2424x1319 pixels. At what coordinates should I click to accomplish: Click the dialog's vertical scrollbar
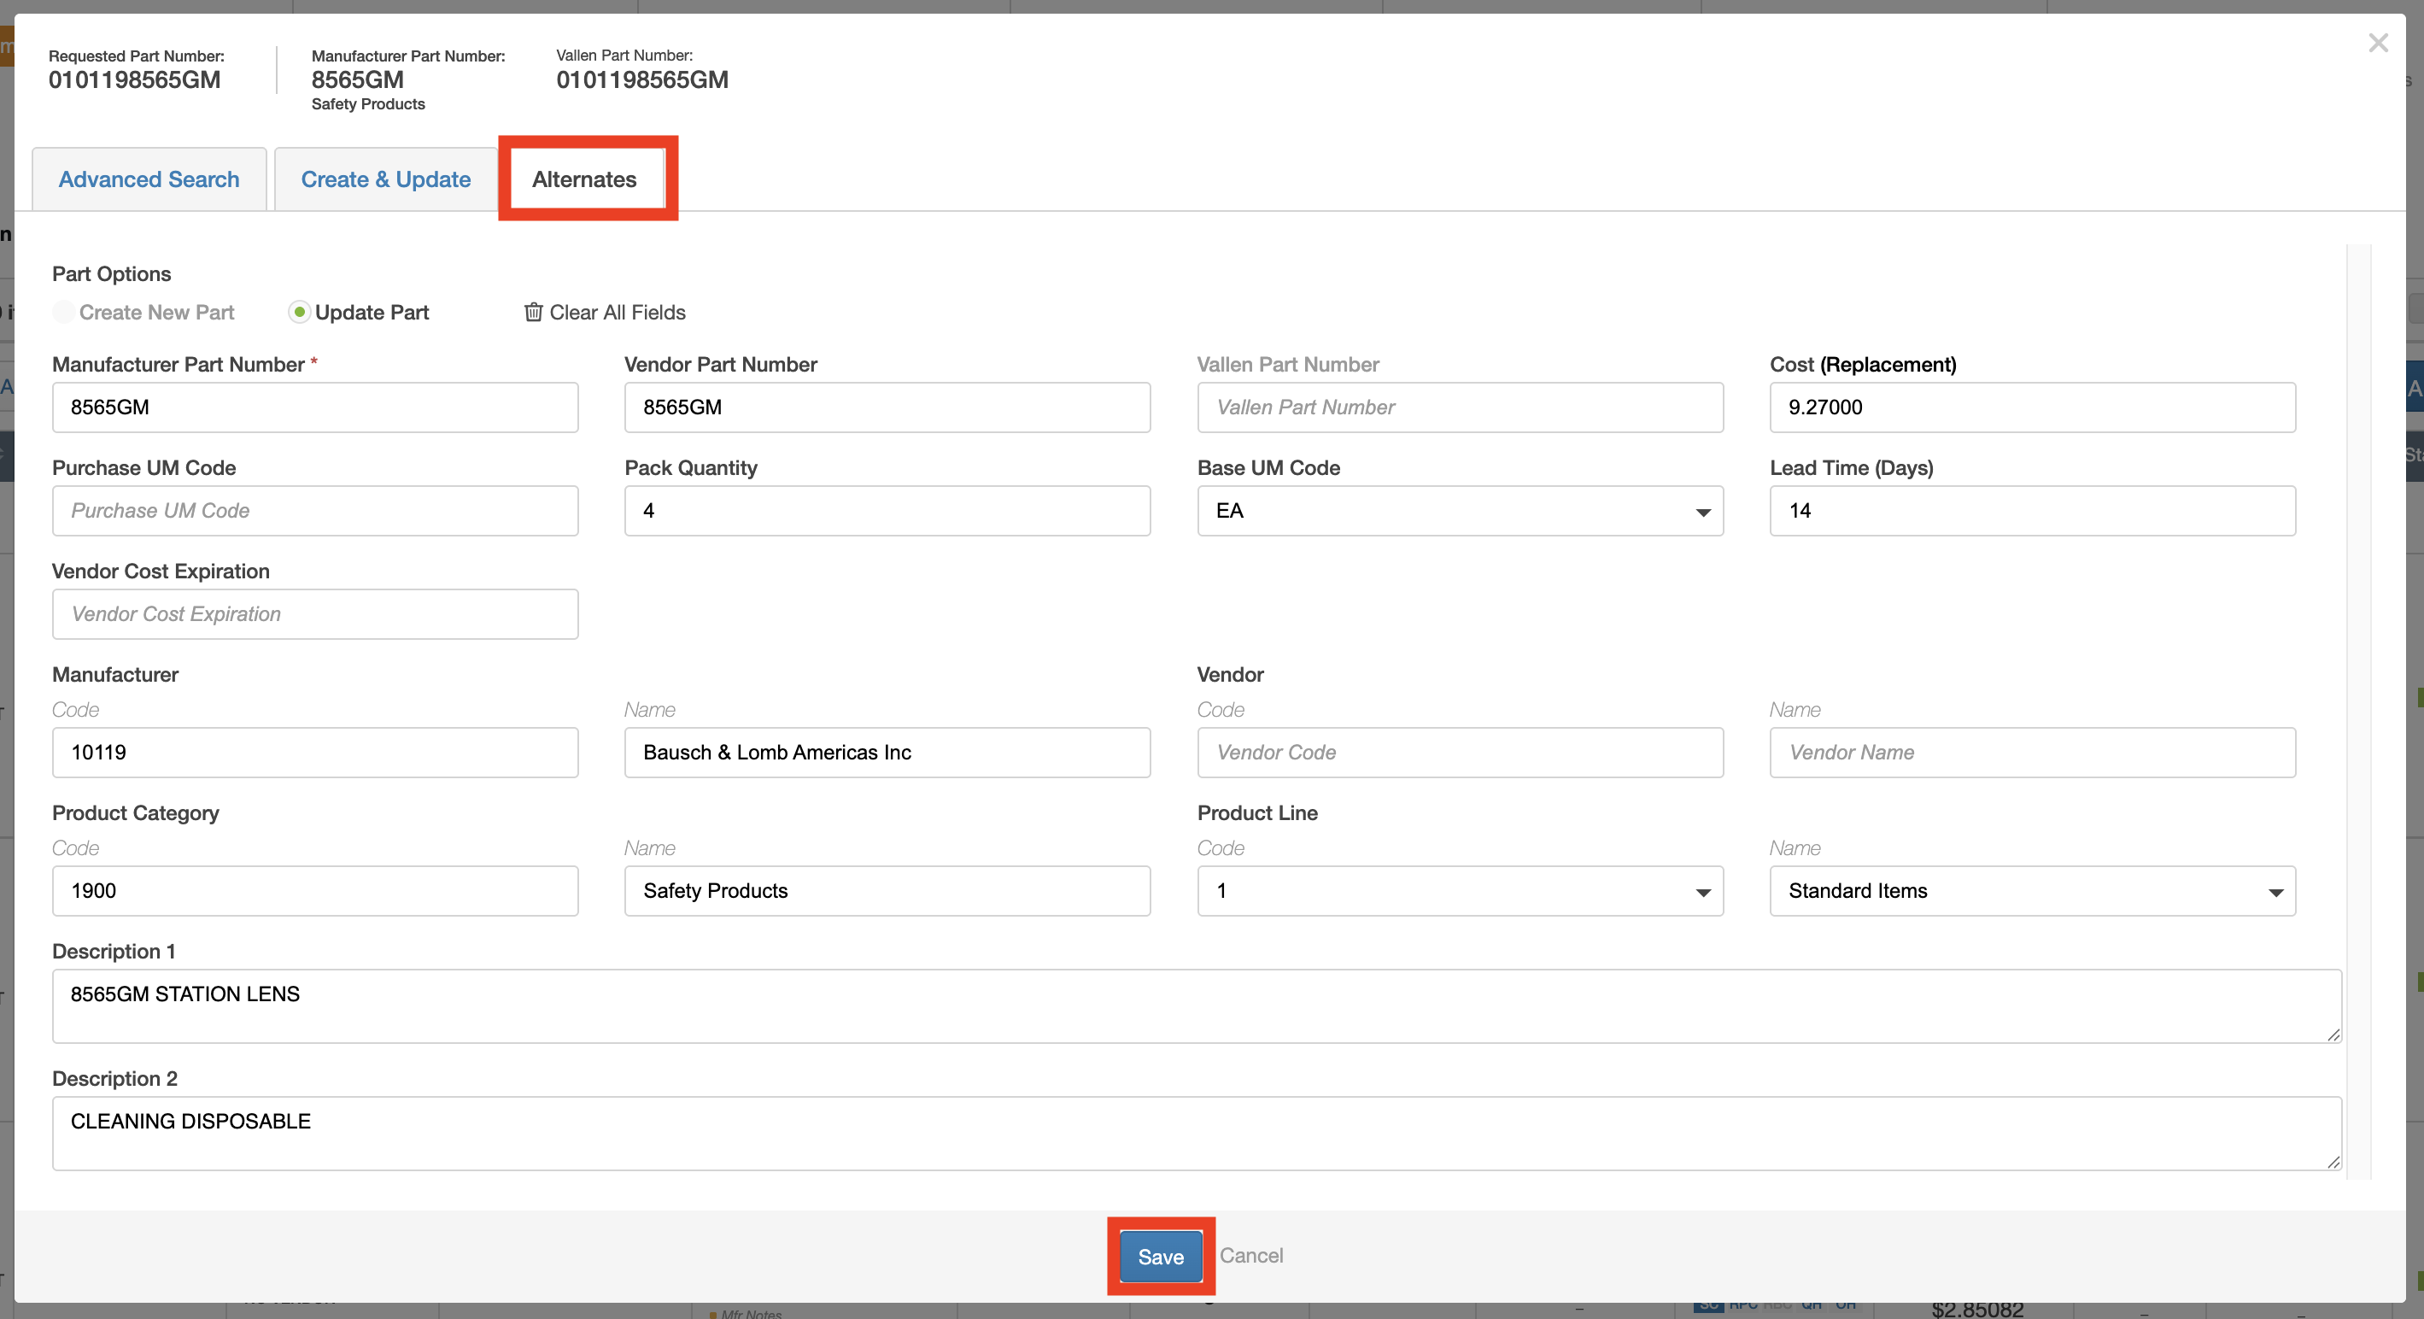pyautogui.click(x=2358, y=706)
